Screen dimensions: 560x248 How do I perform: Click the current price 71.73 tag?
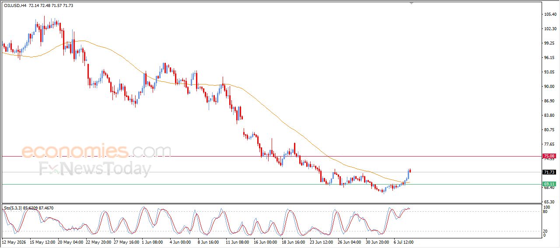pyautogui.click(x=549, y=172)
